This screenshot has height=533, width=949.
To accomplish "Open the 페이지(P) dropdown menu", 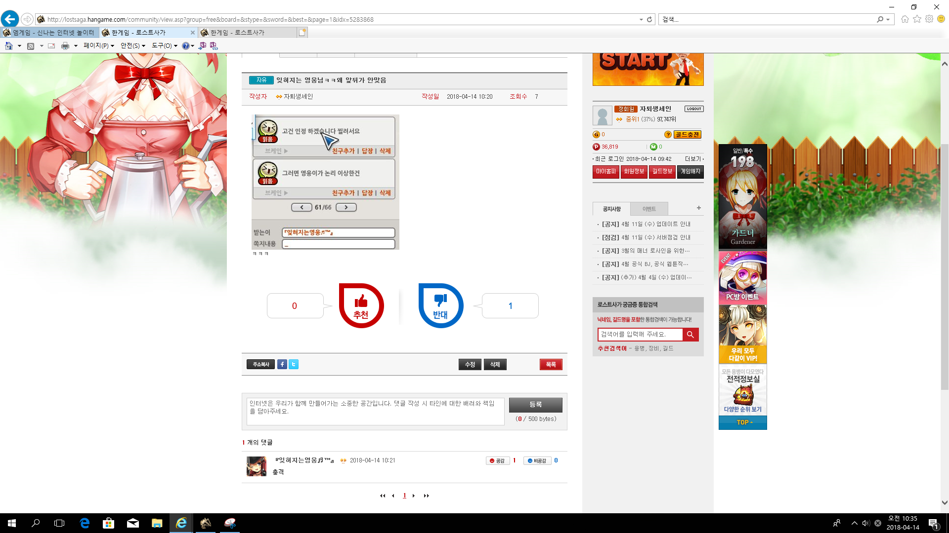I will tap(98, 46).
